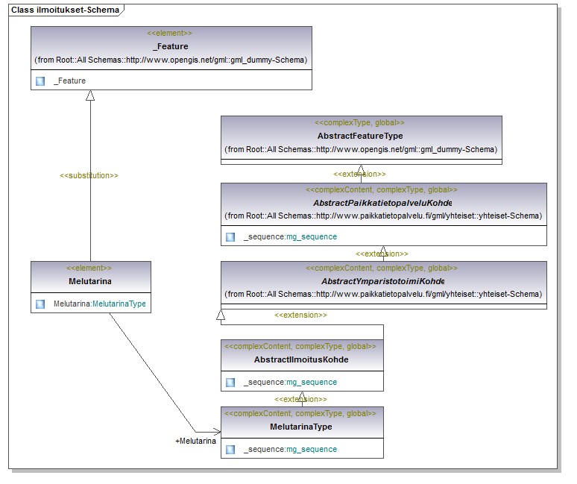Click <<extension>> label below AbstractYmparistotoimiKohde

click(x=300, y=315)
